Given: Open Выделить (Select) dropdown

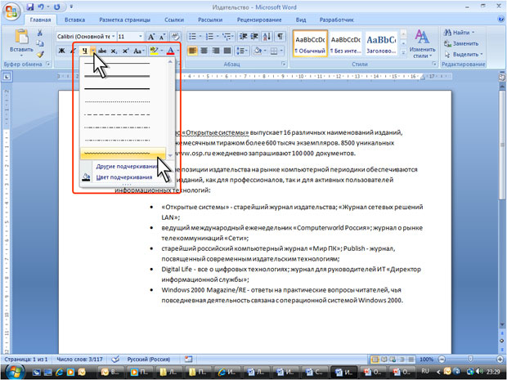Looking at the screenshot, I should click(464, 54).
